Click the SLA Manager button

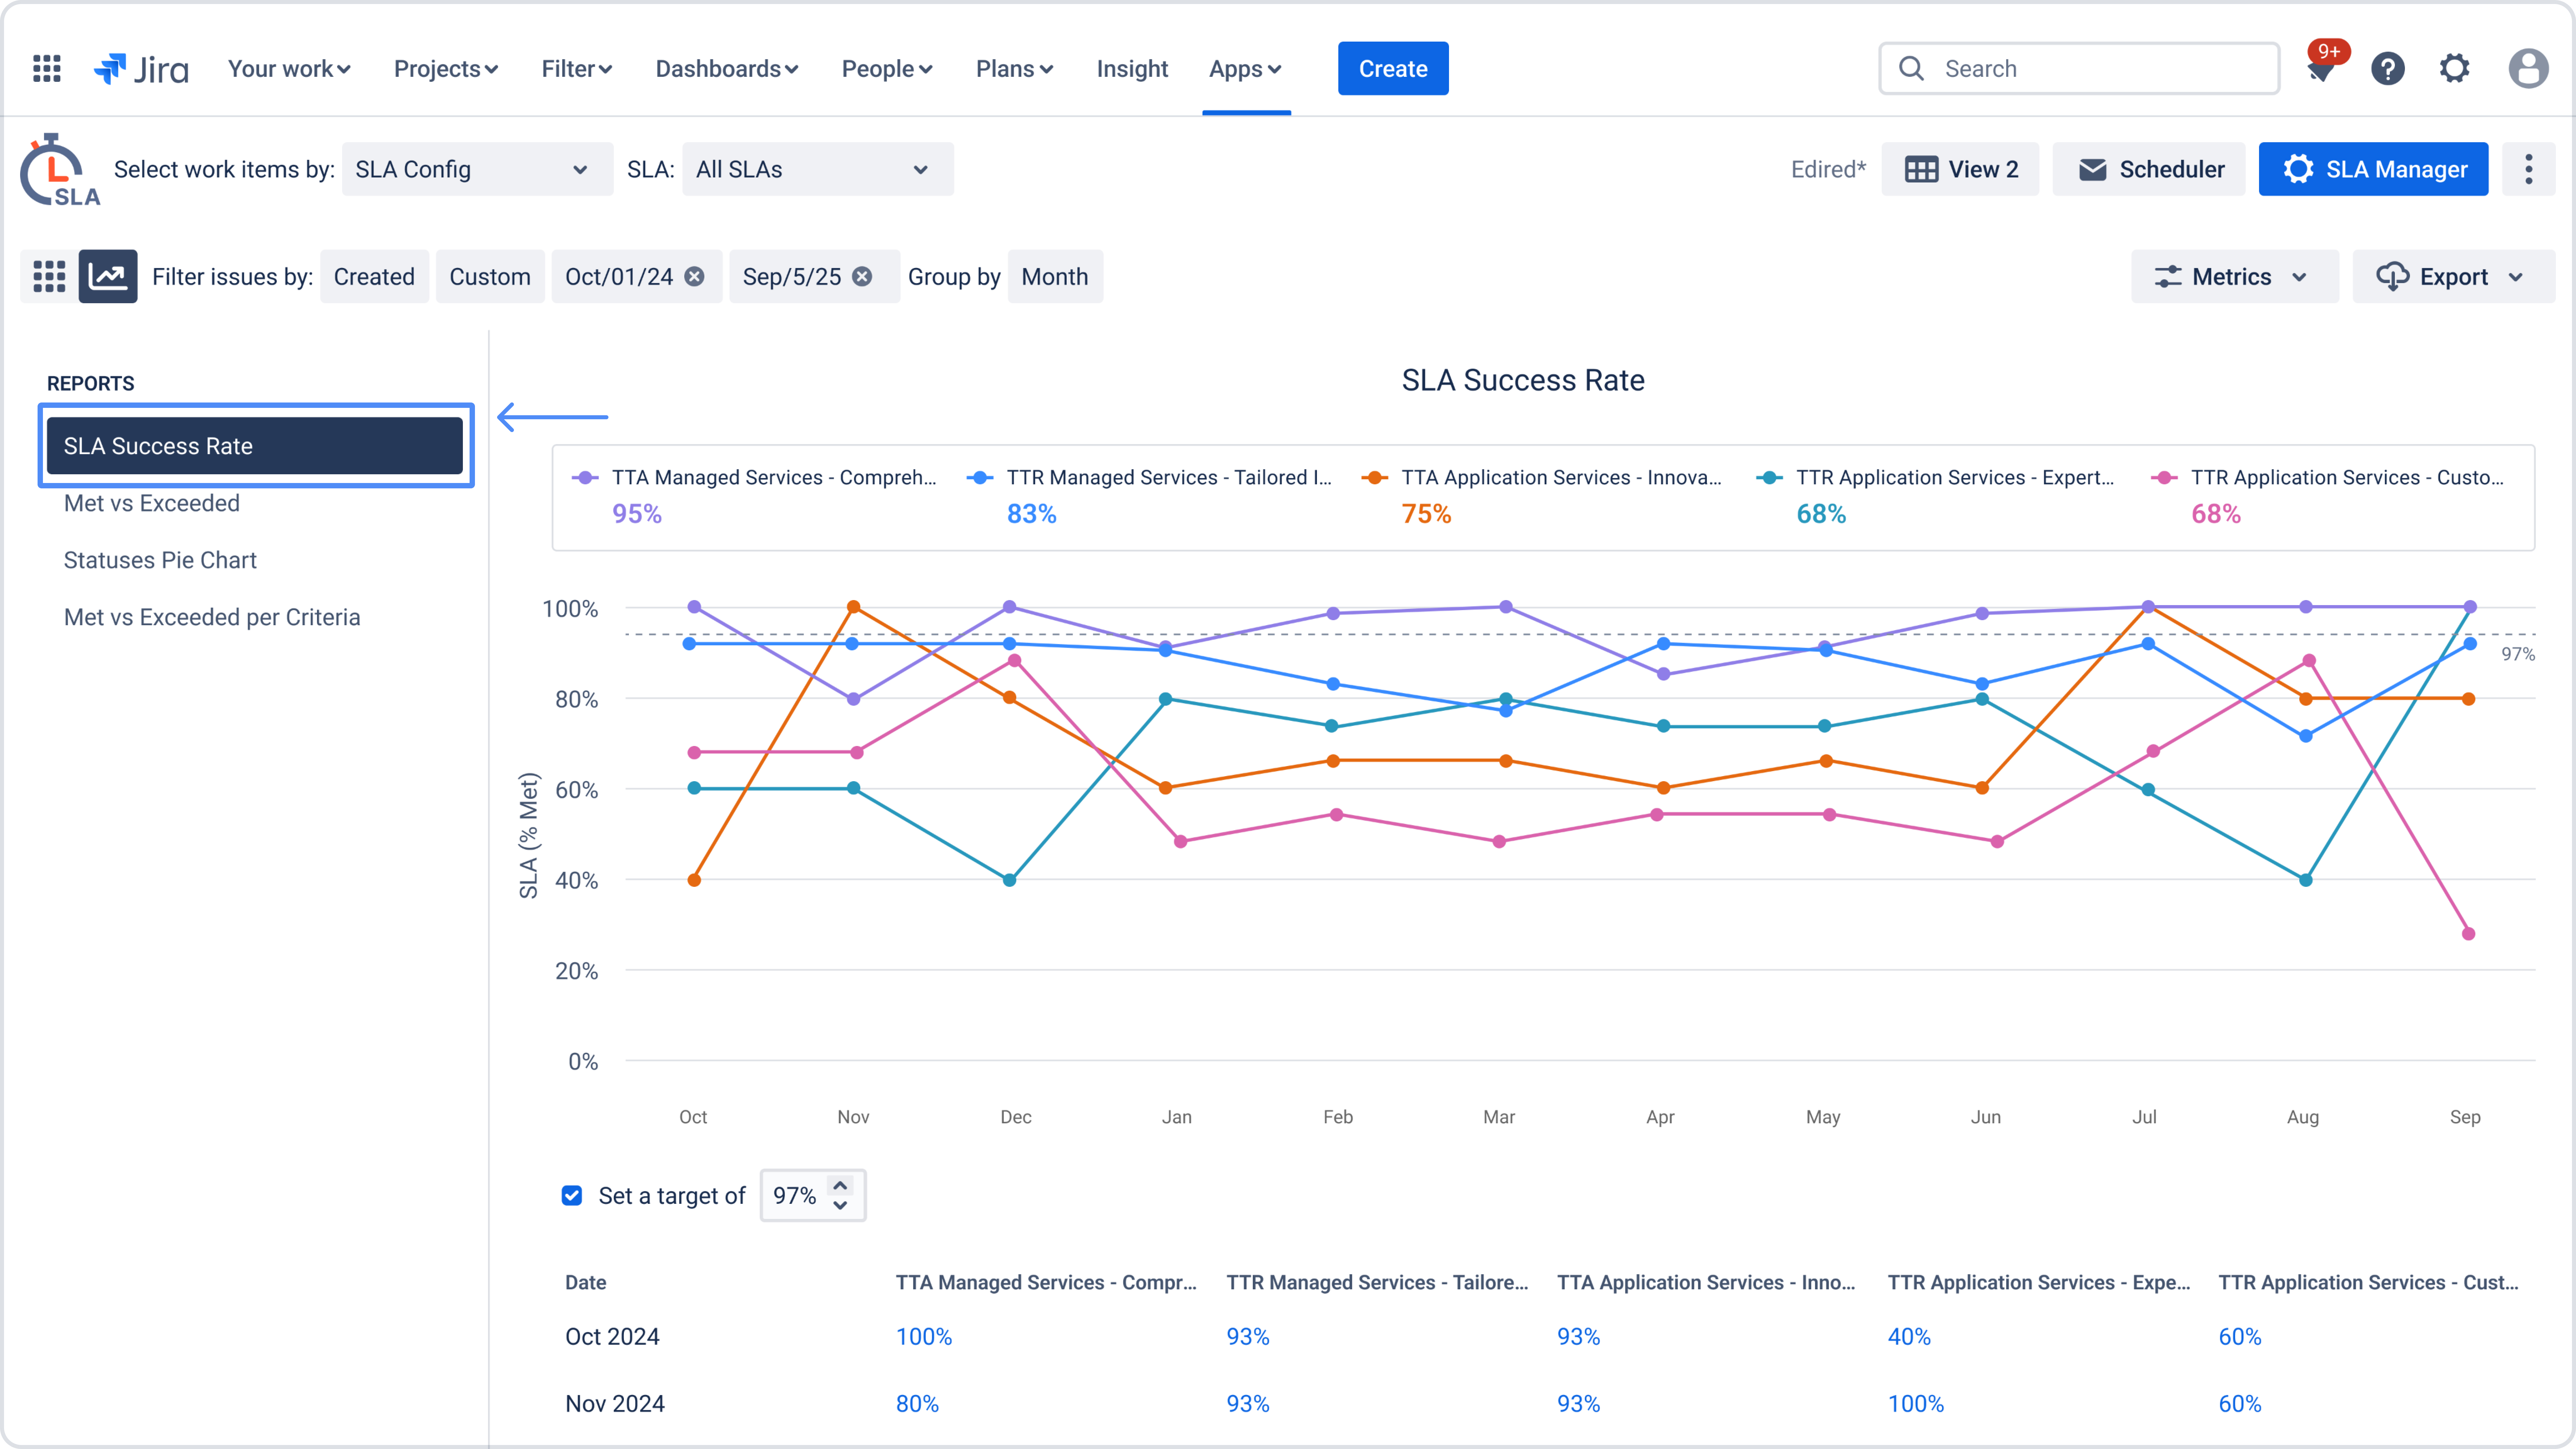(x=2373, y=169)
